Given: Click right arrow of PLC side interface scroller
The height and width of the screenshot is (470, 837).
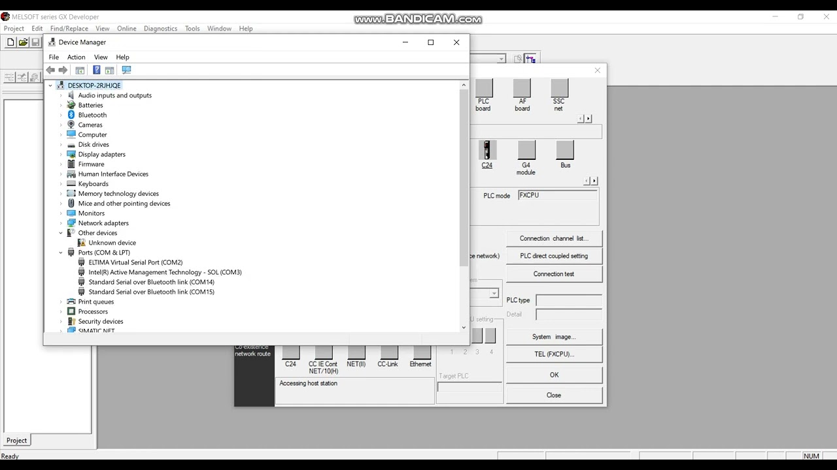Looking at the screenshot, I should point(594,181).
